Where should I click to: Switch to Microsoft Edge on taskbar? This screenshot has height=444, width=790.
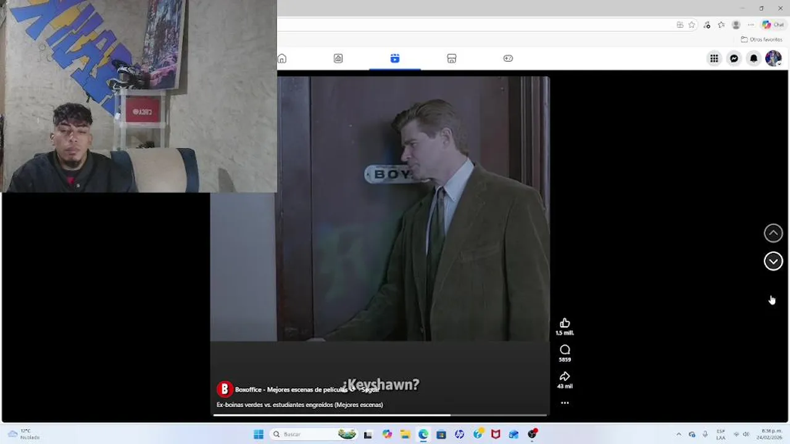pos(423,434)
